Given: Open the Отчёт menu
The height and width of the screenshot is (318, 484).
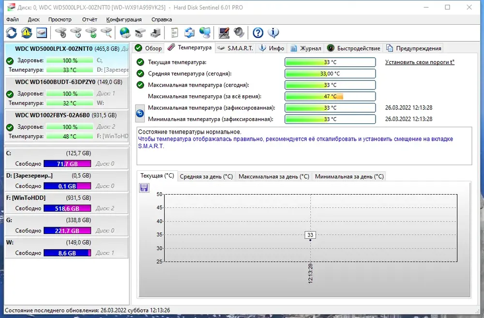Looking at the screenshot, I should point(90,19).
